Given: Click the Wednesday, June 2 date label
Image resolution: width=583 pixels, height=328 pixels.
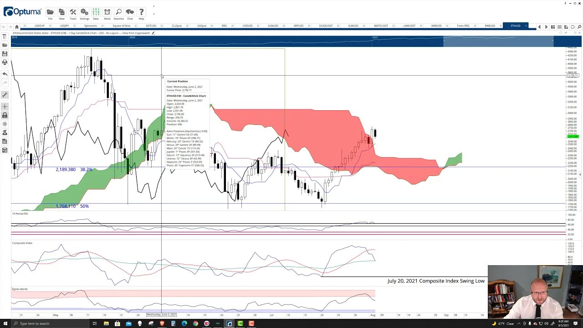Looking at the screenshot, I should [x=161, y=315].
